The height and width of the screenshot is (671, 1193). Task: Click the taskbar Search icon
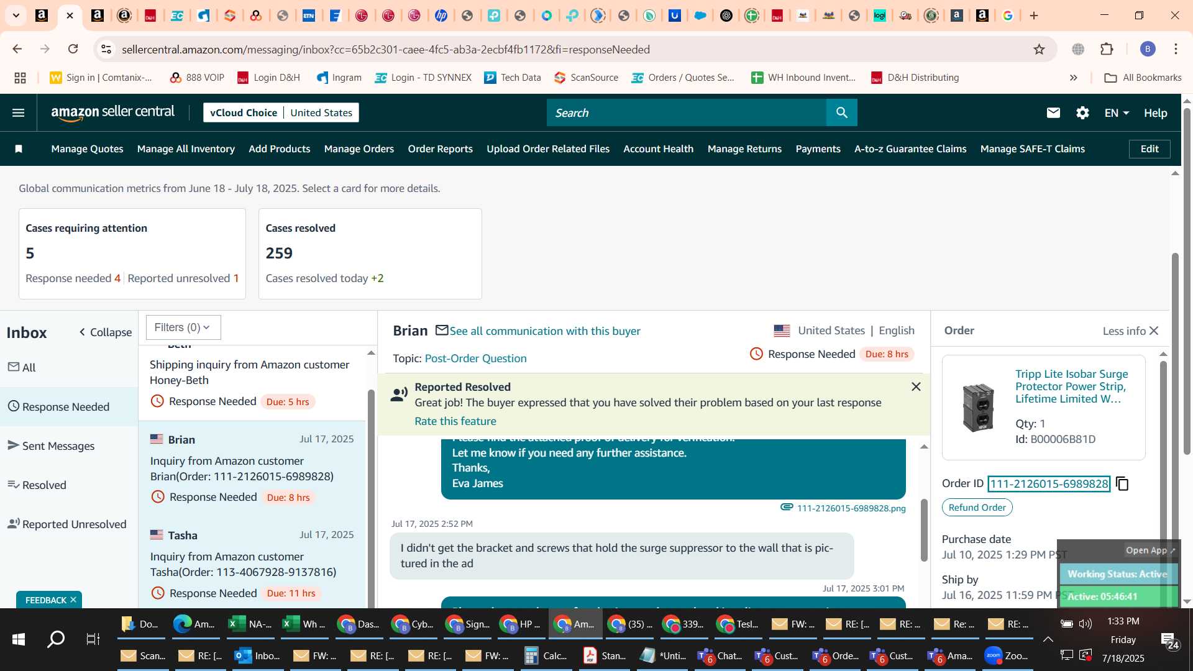coord(56,639)
